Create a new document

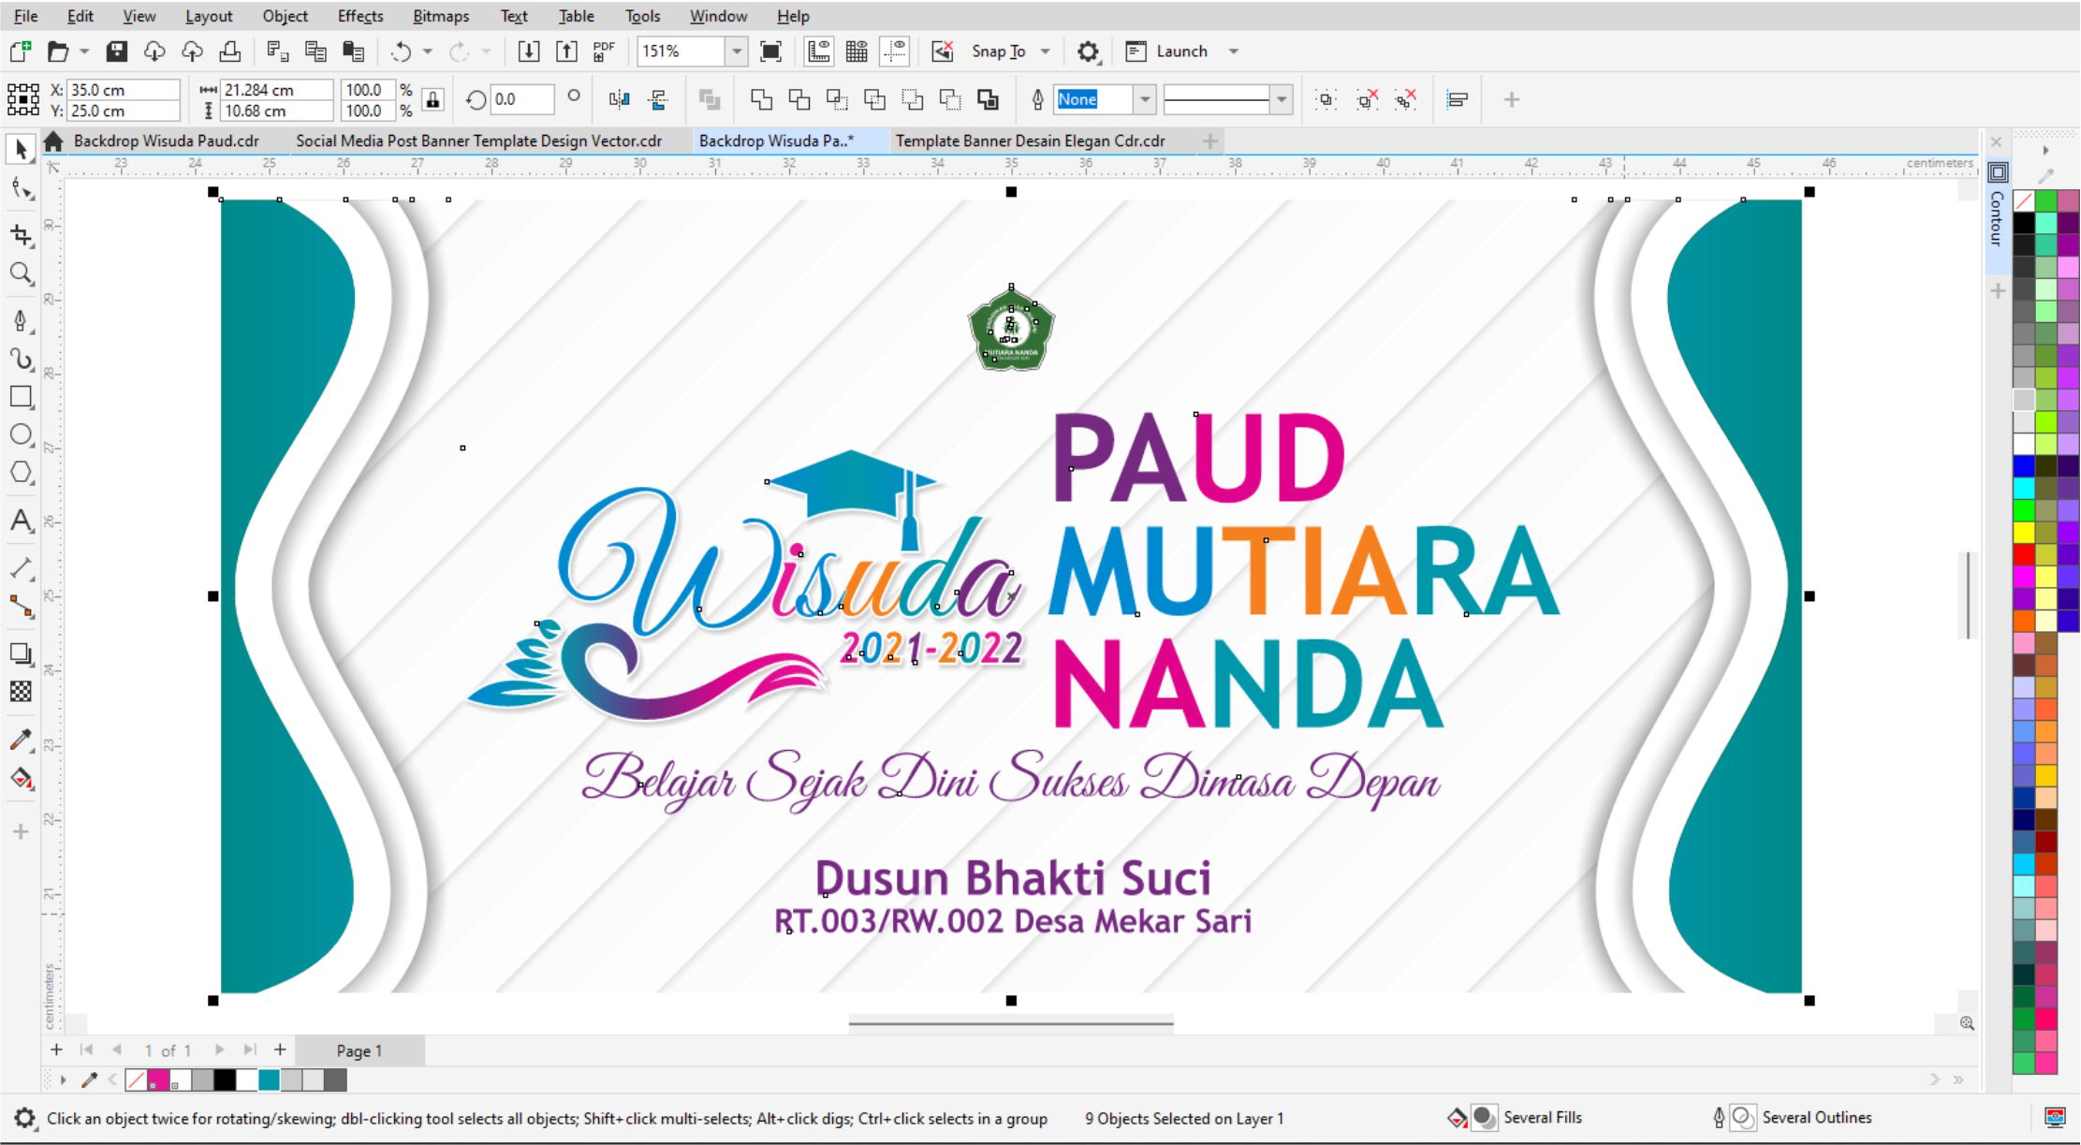21,51
